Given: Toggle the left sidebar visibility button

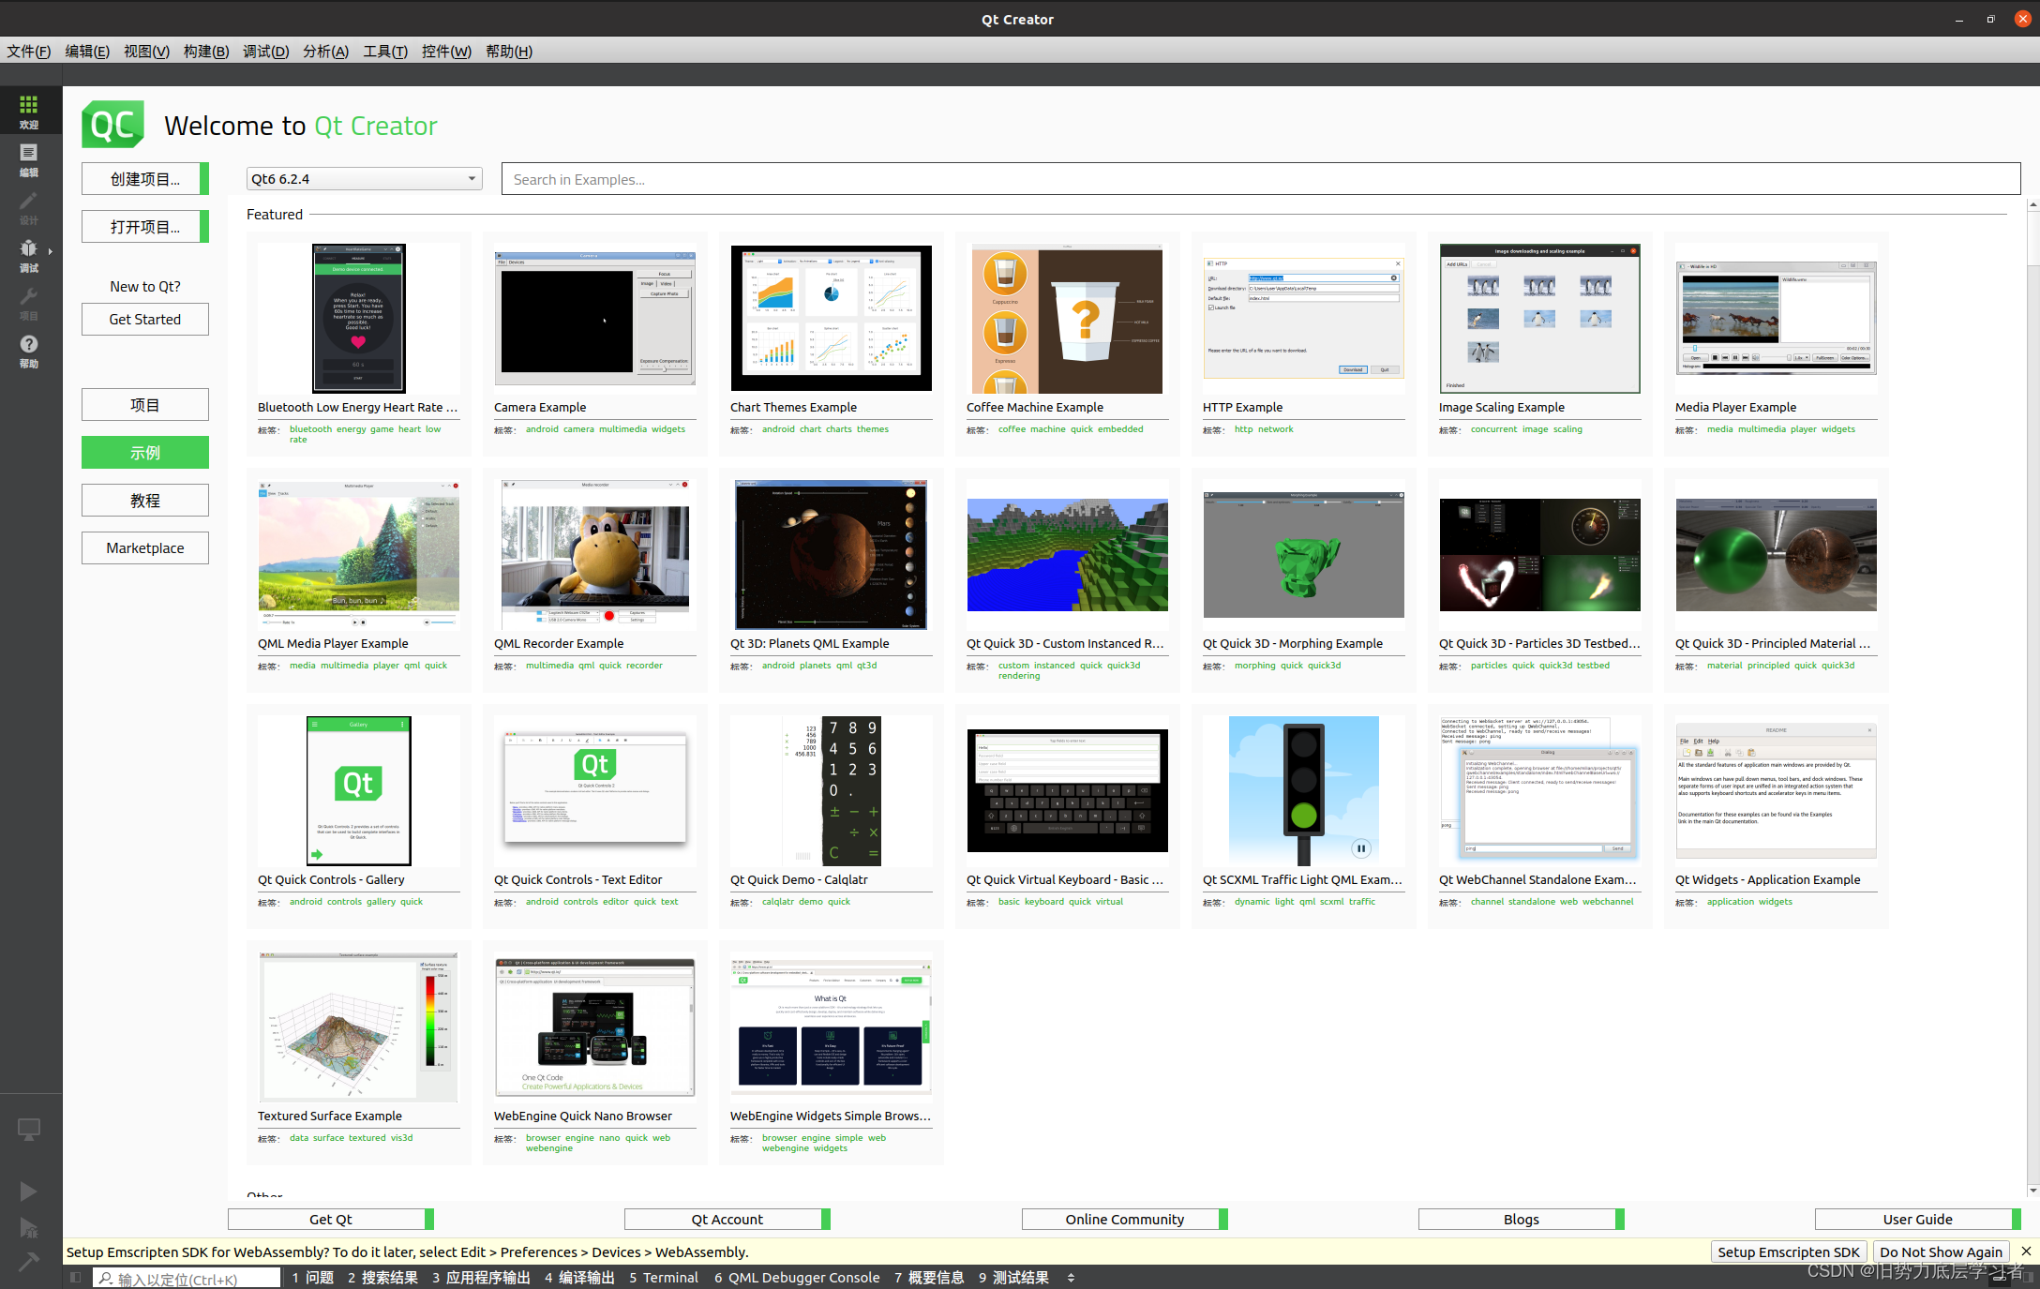Looking at the screenshot, I should pyautogui.click(x=76, y=1278).
